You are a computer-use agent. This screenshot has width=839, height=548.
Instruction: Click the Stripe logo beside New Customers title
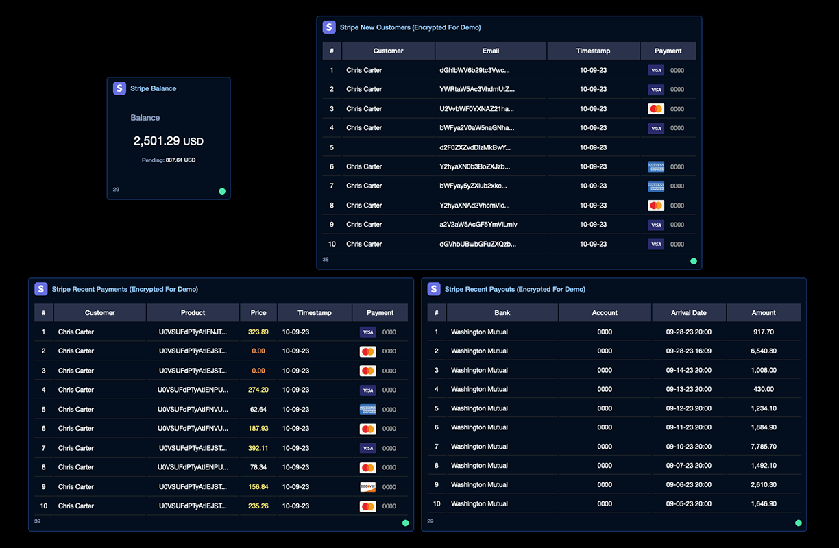pos(329,27)
